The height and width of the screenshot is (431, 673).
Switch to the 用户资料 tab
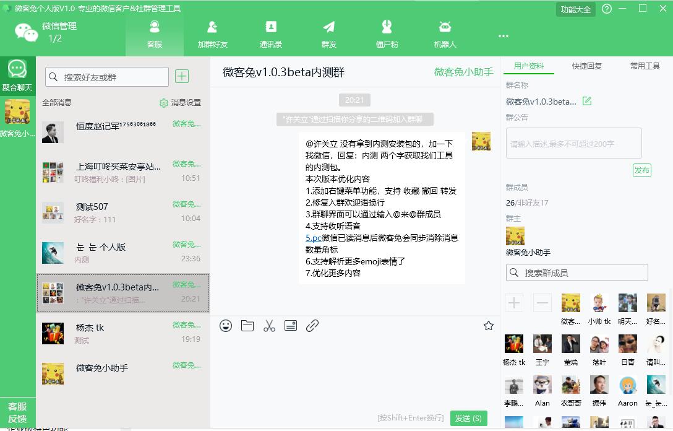pos(529,66)
